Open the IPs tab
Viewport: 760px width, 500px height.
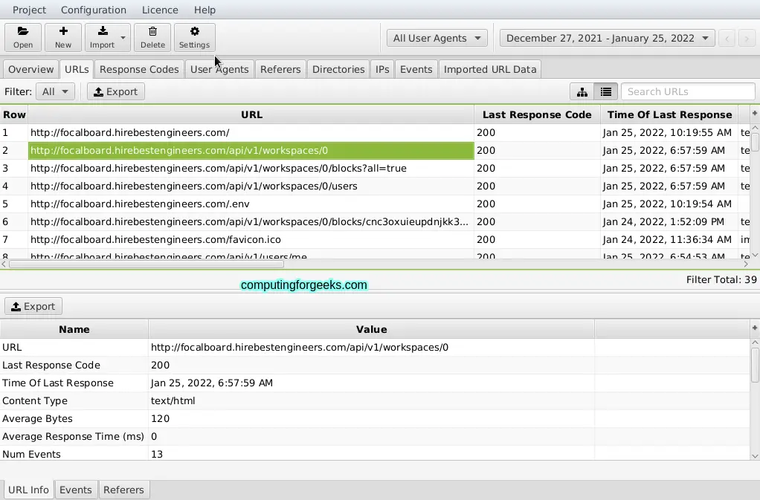(382, 69)
